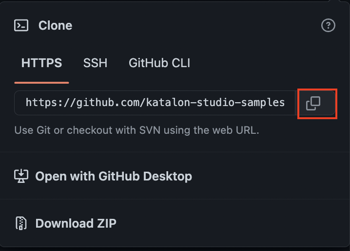Click the zip file icon
The width and height of the screenshot is (350, 251).
[21, 223]
